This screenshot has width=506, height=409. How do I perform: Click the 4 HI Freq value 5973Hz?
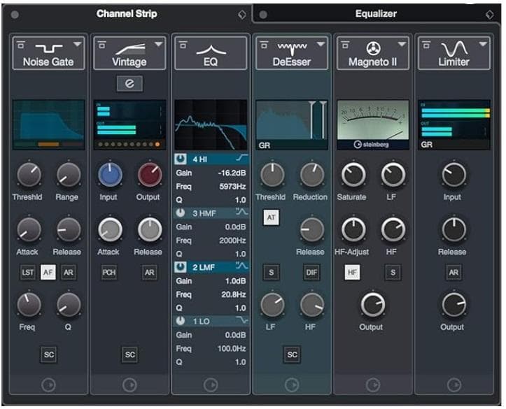(x=232, y=187)
